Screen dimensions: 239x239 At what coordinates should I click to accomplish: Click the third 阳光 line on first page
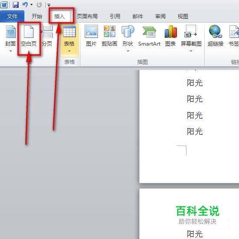tap(195, 116)
